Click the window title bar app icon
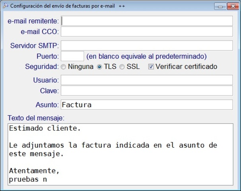This screenshot has width=241, height=191. coord(6,6)
